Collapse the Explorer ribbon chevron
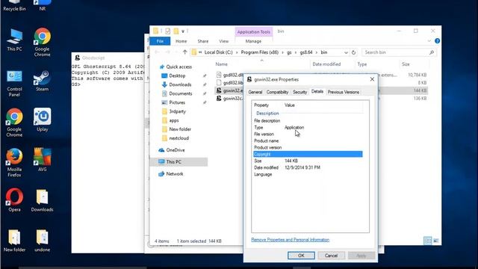 click(x=429, y=41)
